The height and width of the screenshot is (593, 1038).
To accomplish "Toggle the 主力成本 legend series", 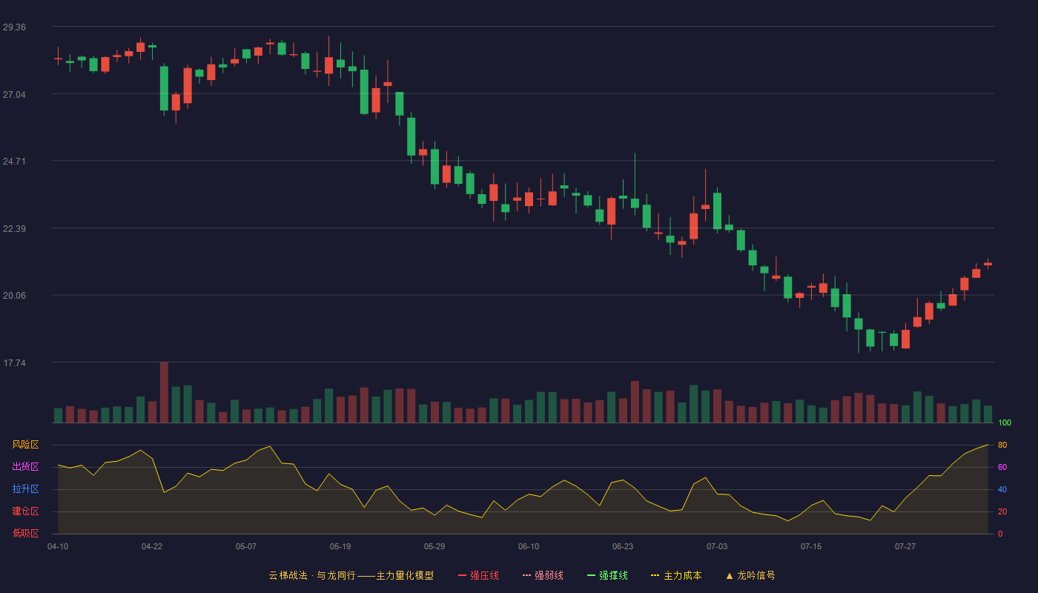I will (x=676, y=575).
